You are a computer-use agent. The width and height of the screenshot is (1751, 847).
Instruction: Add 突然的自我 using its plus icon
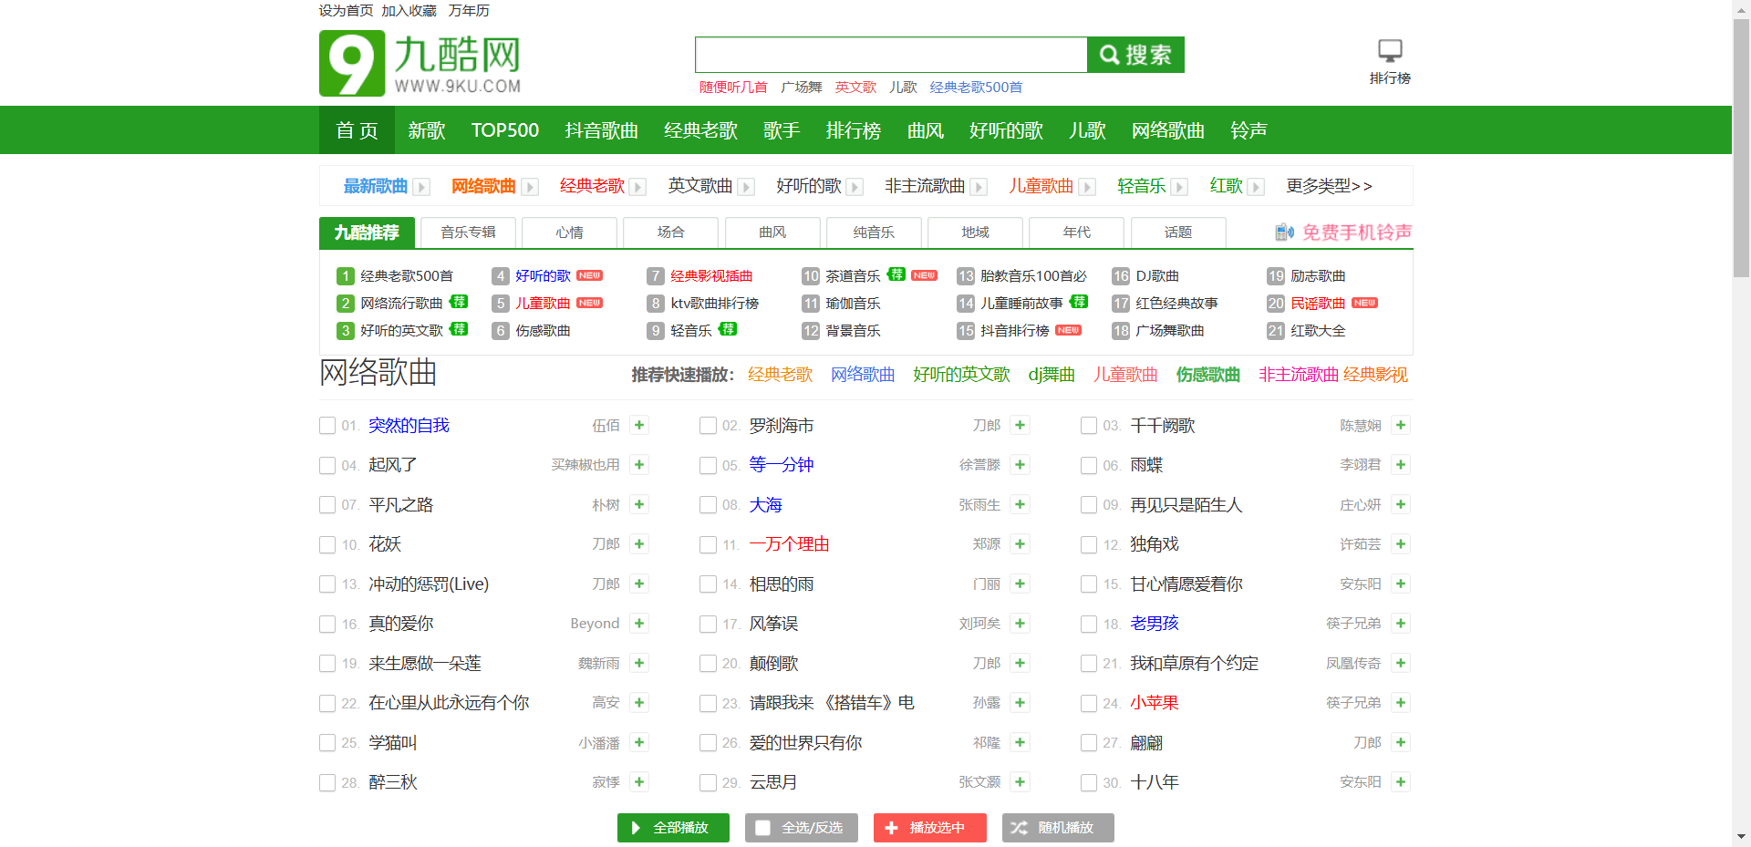pyautogui.click(x=639, y=425)
